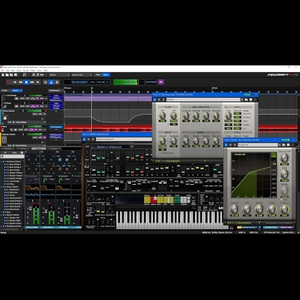Image resolution: width=300 pixels, height=300 pixels.
Task: Click the FX icon on Lead Strings track
Action: 37,98
